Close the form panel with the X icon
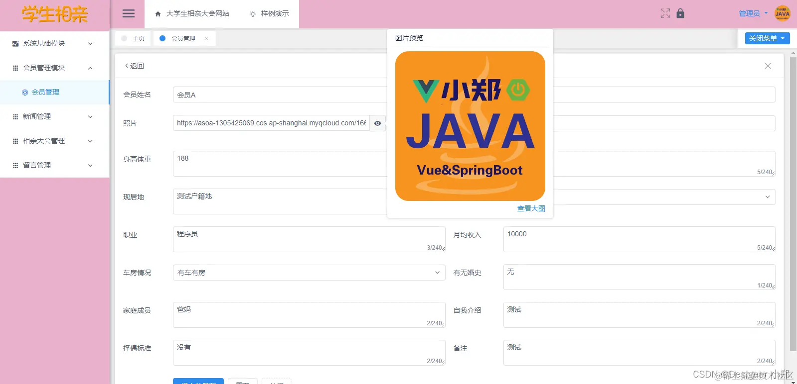Viewport: 797px width, 384px height. point(768,66)
